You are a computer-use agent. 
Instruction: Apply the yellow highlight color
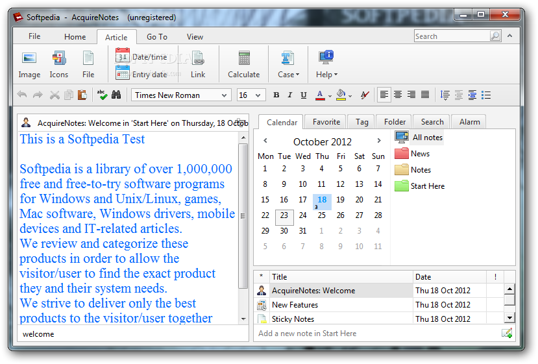click(341, 95)
